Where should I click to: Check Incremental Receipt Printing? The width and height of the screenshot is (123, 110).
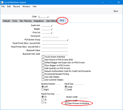(x=43, y=74)
